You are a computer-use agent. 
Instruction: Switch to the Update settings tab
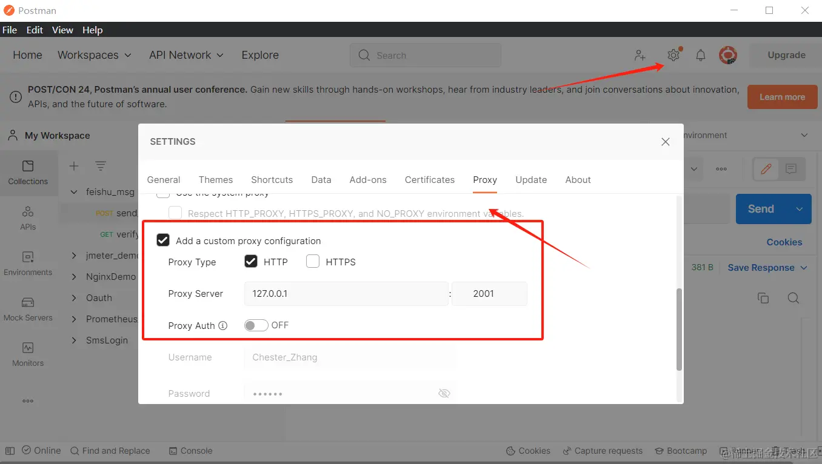[x=531, y=180]
